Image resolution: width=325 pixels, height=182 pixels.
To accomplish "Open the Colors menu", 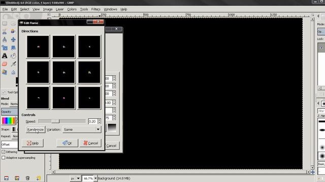I will pyautogui.click(x=72, y=9).
